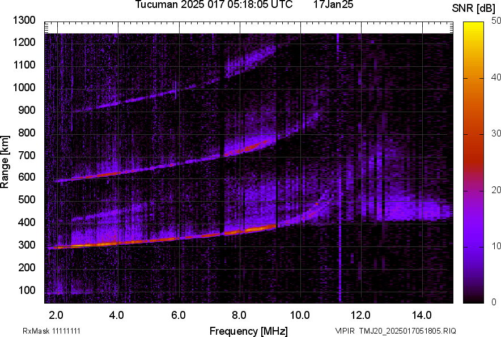Screen dimensions: 501x337
Task: Click the x-axis tick label '2.0'
Action: [56, 315]
